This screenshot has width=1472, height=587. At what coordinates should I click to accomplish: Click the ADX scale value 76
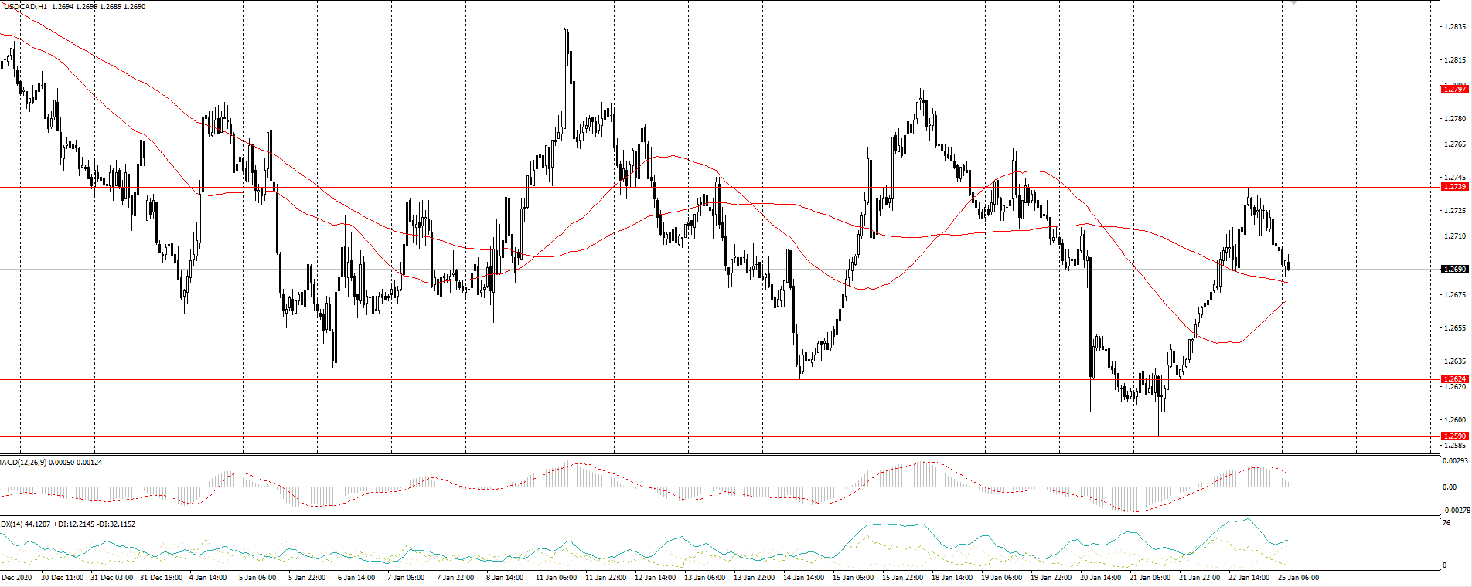tap(1446, 523)
